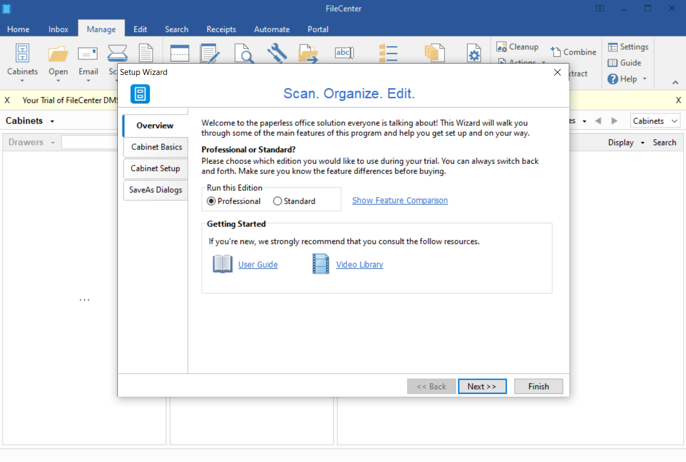Switch to the Home ribbon tab
Screen dimensions: 686x462
pyautogui.click(x=18, y=29)
